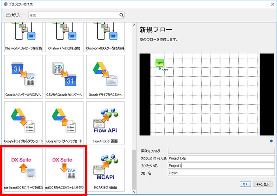Click the template list scrollbar thumb
The width and height of the screenshot is (277, 196).
134,169
